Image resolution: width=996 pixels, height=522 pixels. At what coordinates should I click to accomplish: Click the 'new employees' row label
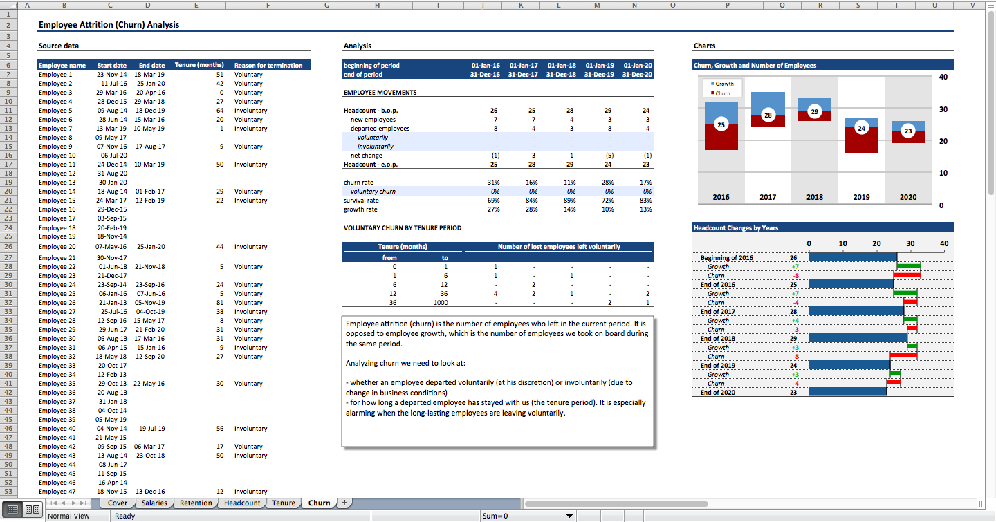pos(373,119)
